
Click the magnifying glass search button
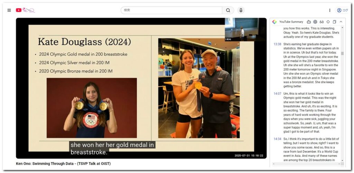228,10
